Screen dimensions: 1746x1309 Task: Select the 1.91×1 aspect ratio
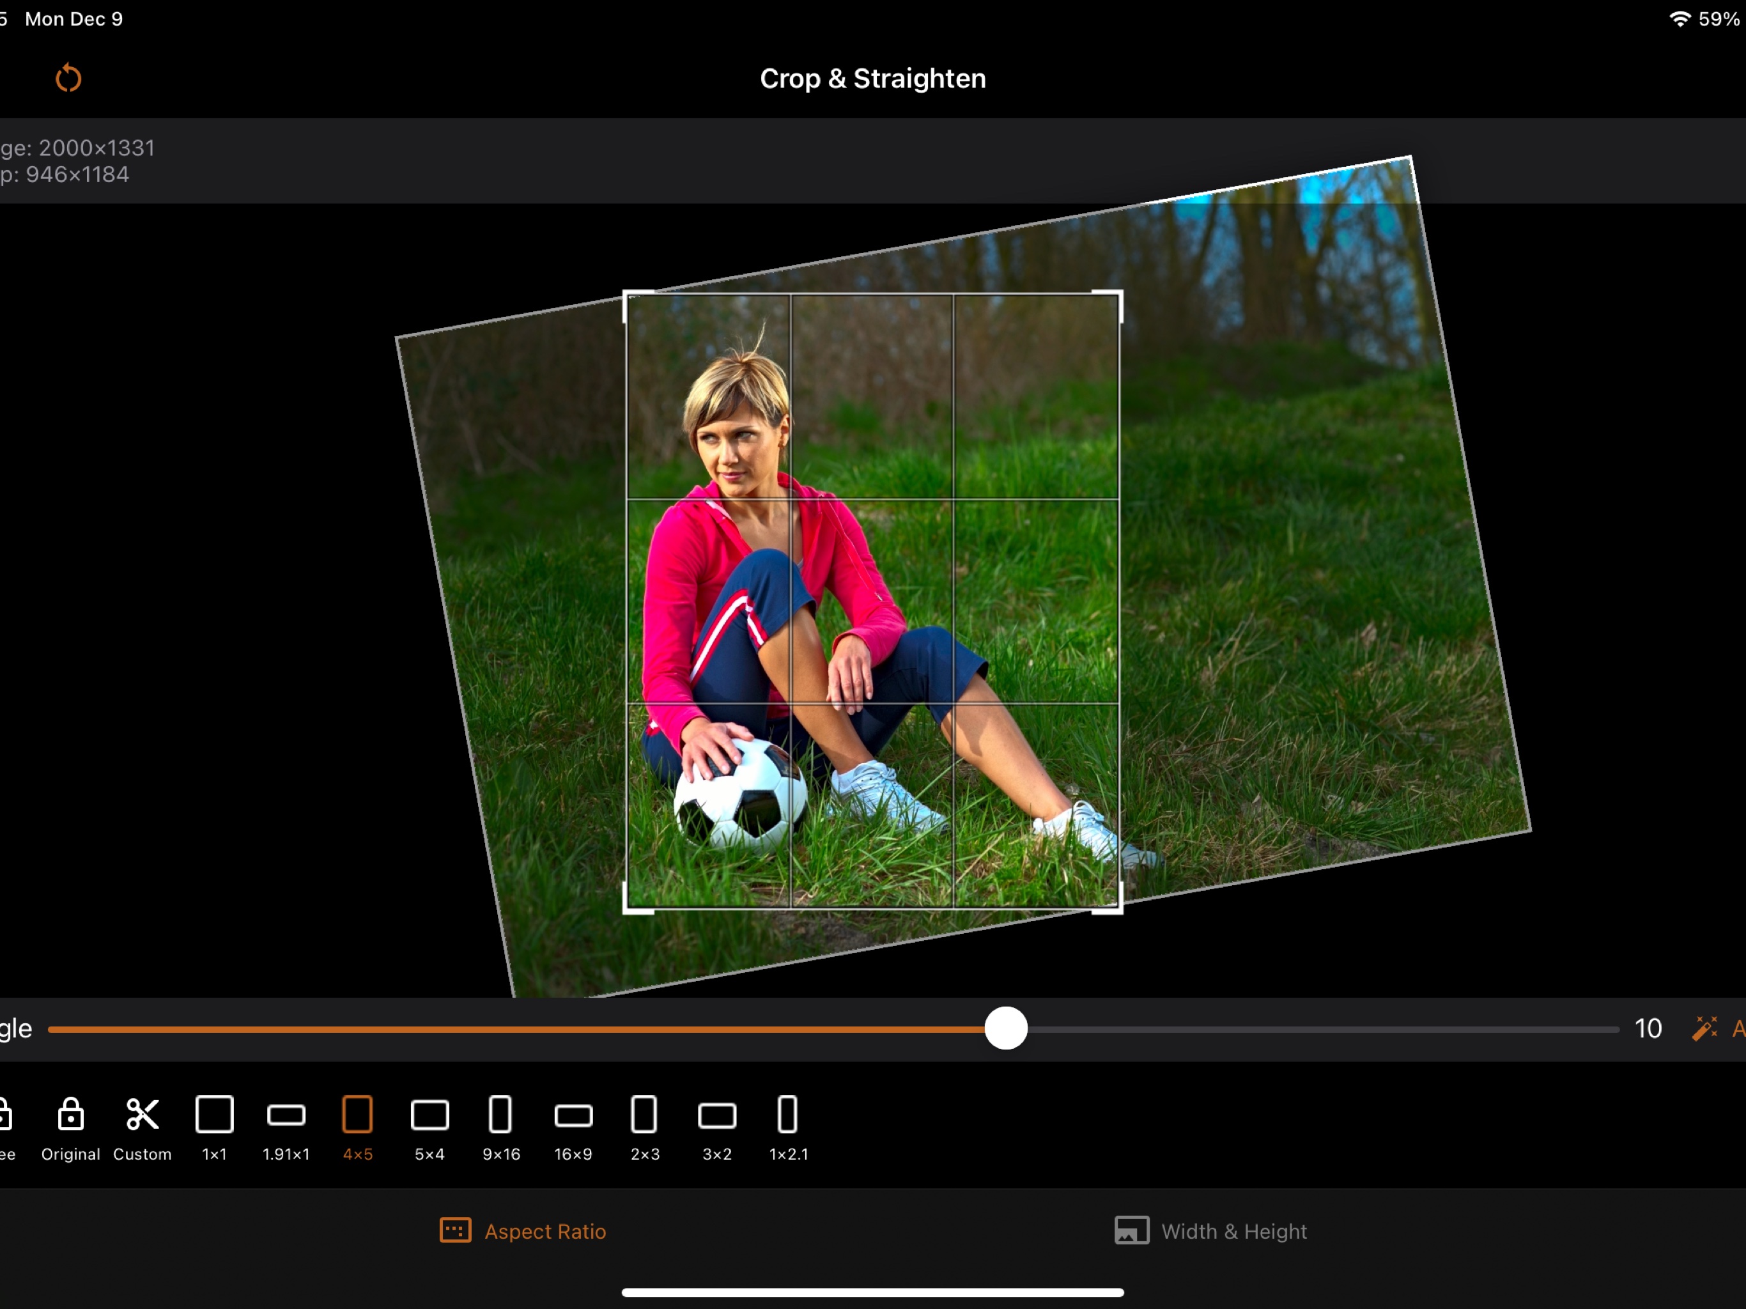coord(286,1115)
